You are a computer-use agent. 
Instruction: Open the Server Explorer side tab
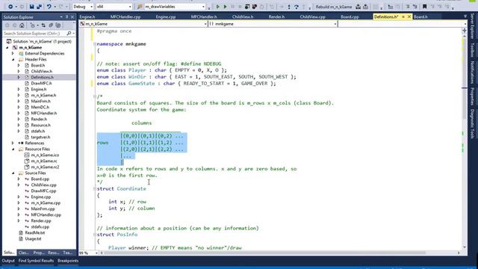(472, 26)
